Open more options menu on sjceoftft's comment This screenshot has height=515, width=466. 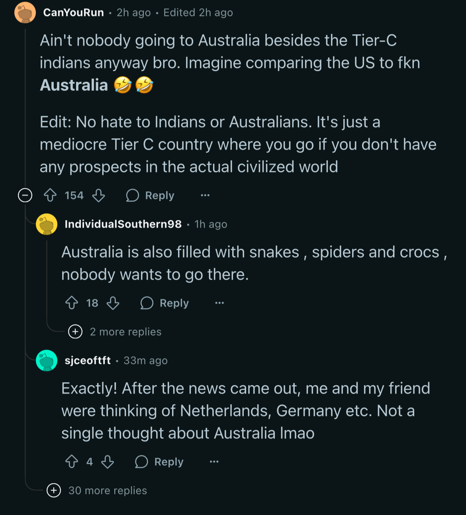[214, 462]
